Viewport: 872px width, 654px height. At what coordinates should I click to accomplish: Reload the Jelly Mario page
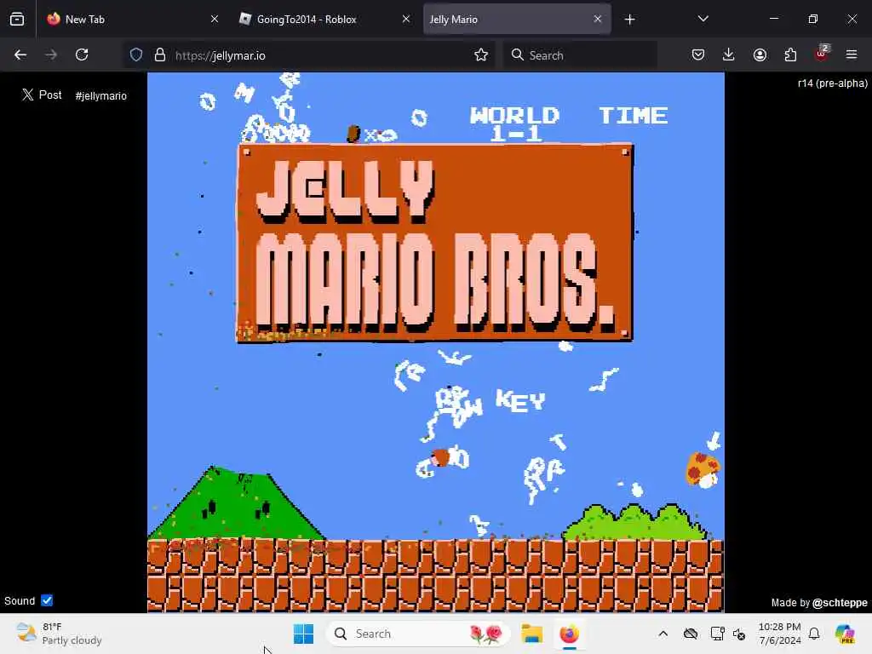(x=82, y=54)
